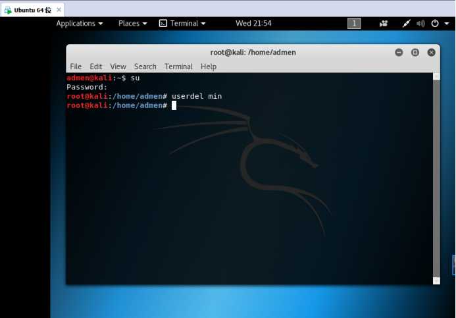Close the Ubuntu 64 VM tab
The height and width of the screenshot is (318, 456).
point(59,10)
